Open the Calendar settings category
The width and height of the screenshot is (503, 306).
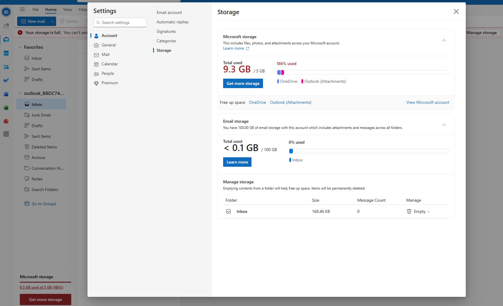110,64
